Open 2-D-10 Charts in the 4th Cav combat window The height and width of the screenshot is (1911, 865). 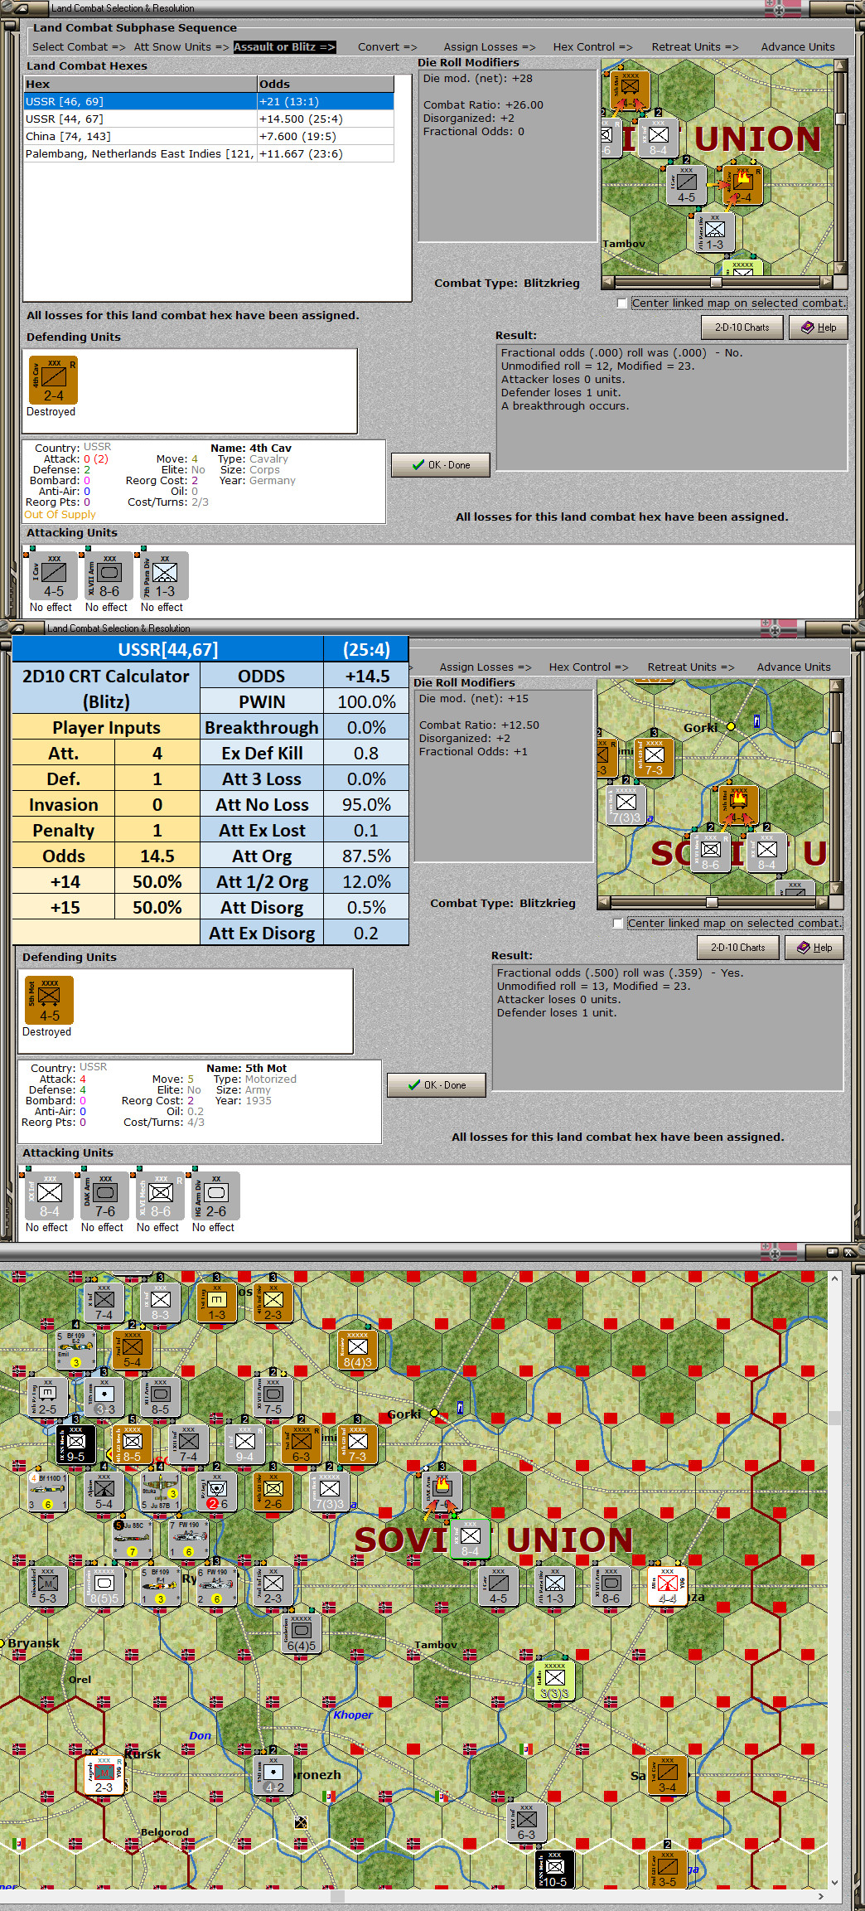click(x=742, y=327)
